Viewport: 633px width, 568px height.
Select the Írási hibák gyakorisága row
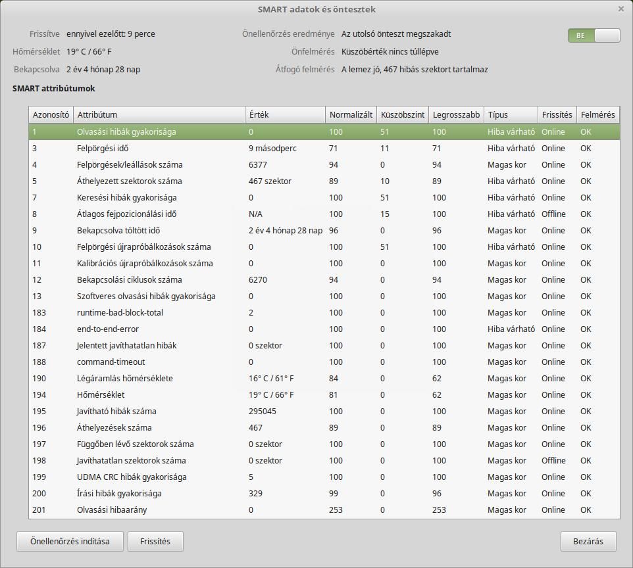324,493
